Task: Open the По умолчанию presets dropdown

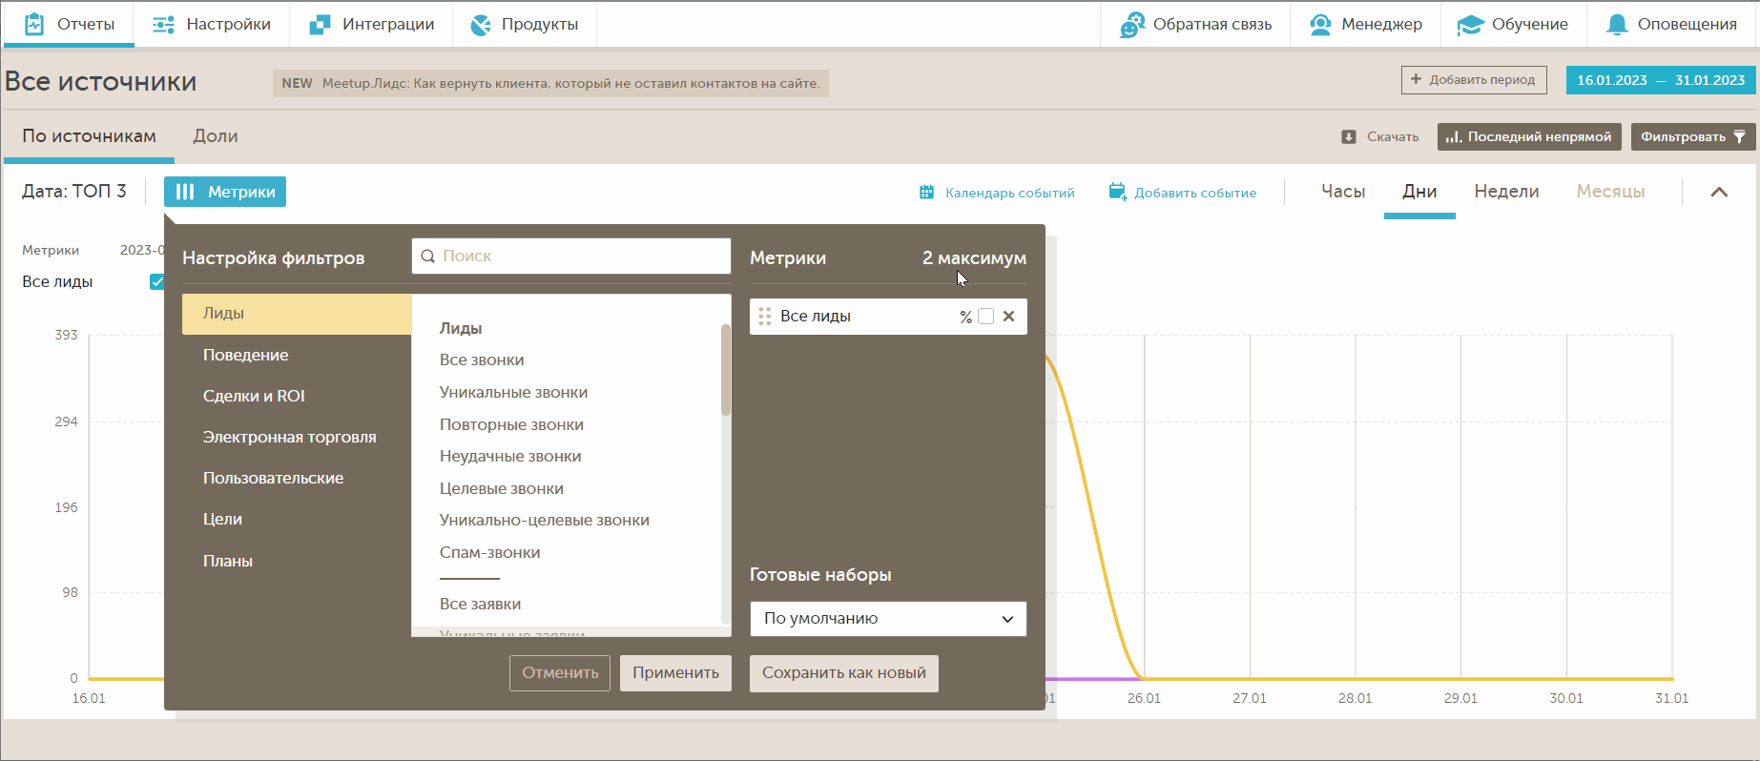Action: (x=888, y=619)
